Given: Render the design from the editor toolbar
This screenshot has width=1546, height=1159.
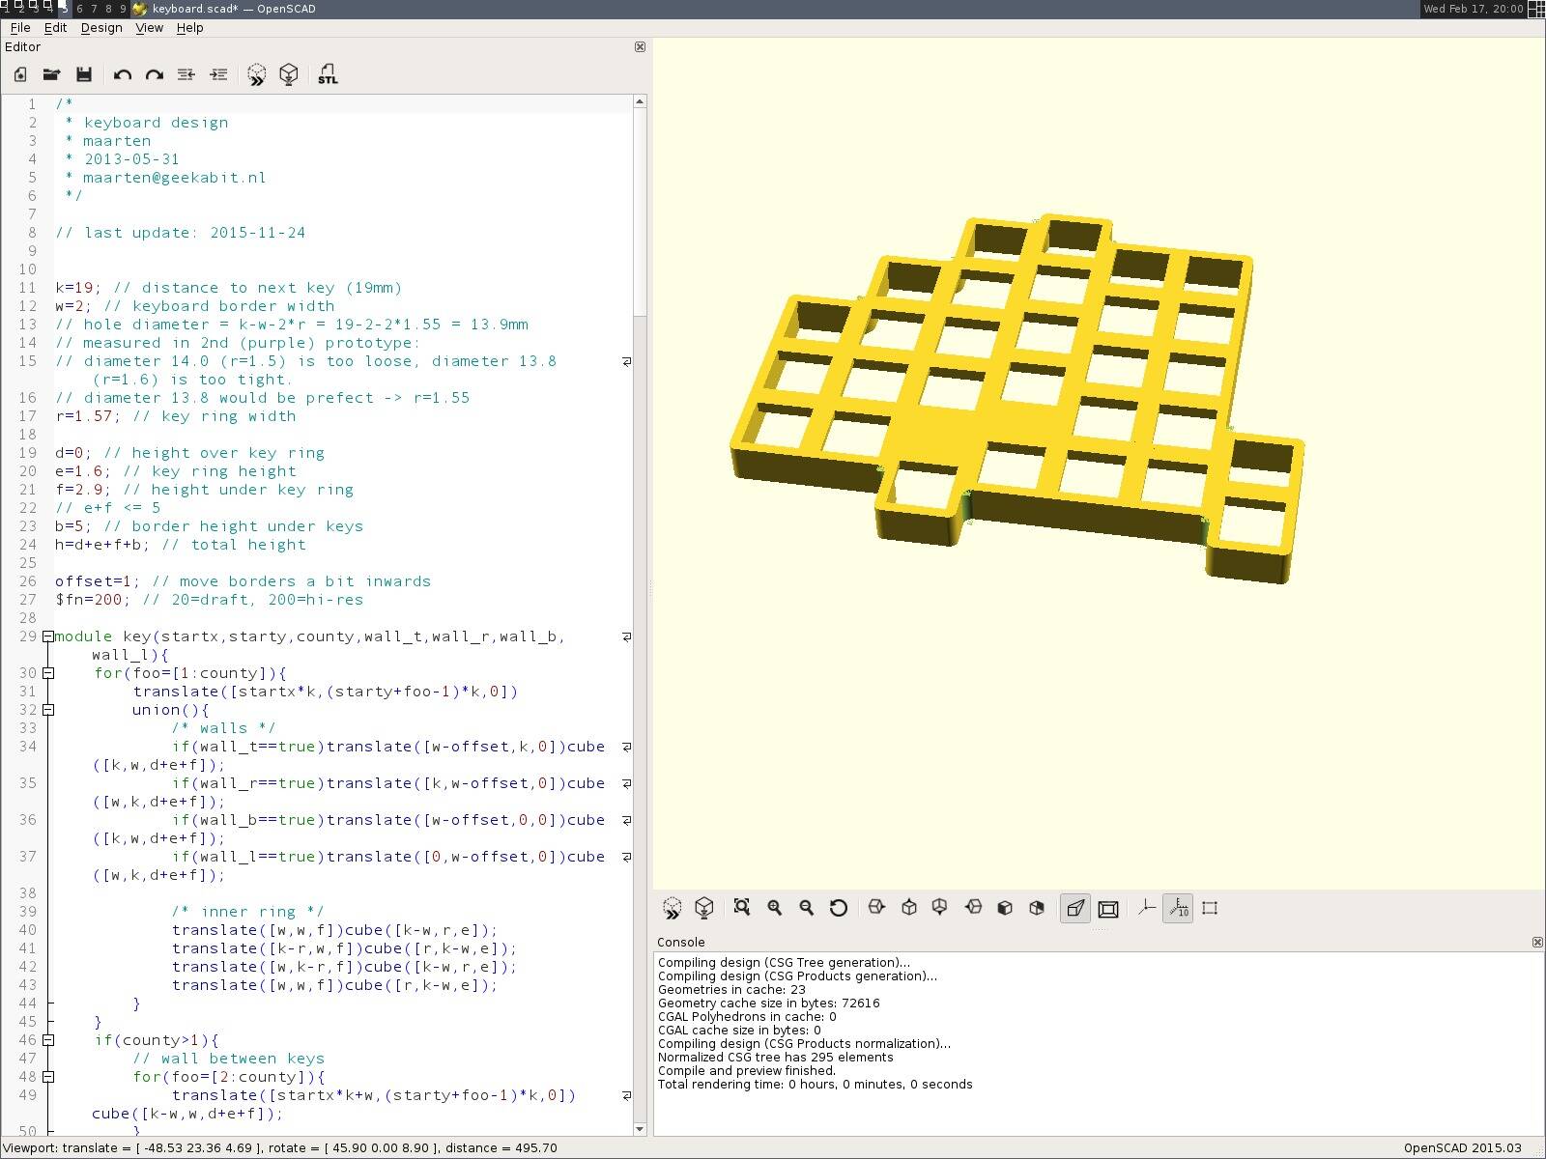Looking at the screenshot, I should [x=288, y=74].
